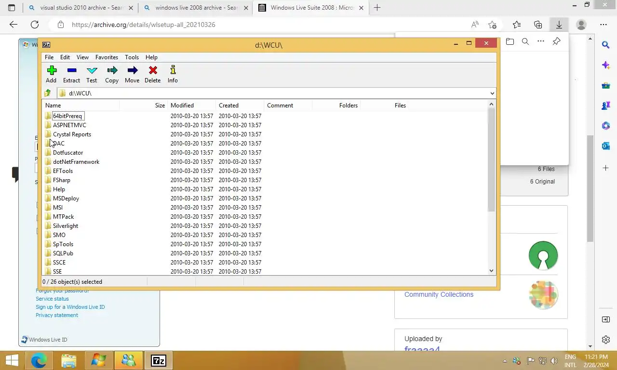
Task: Click the Move toolbar button
Action: point(132,75)
